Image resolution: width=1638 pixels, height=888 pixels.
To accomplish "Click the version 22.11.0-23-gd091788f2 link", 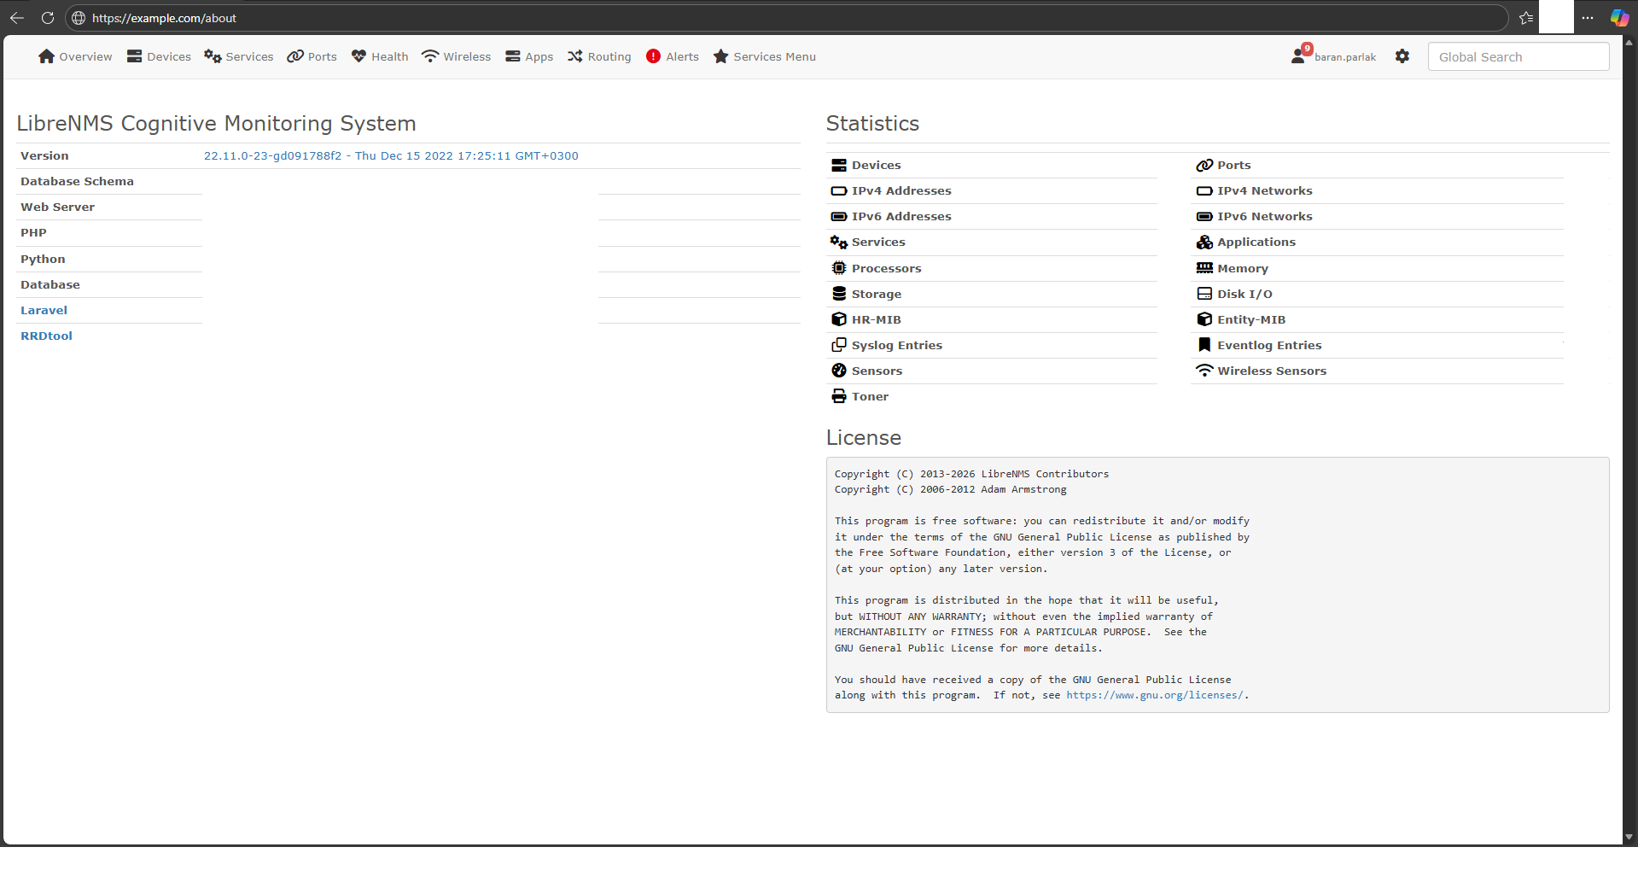I will click(x=391, y=155).
